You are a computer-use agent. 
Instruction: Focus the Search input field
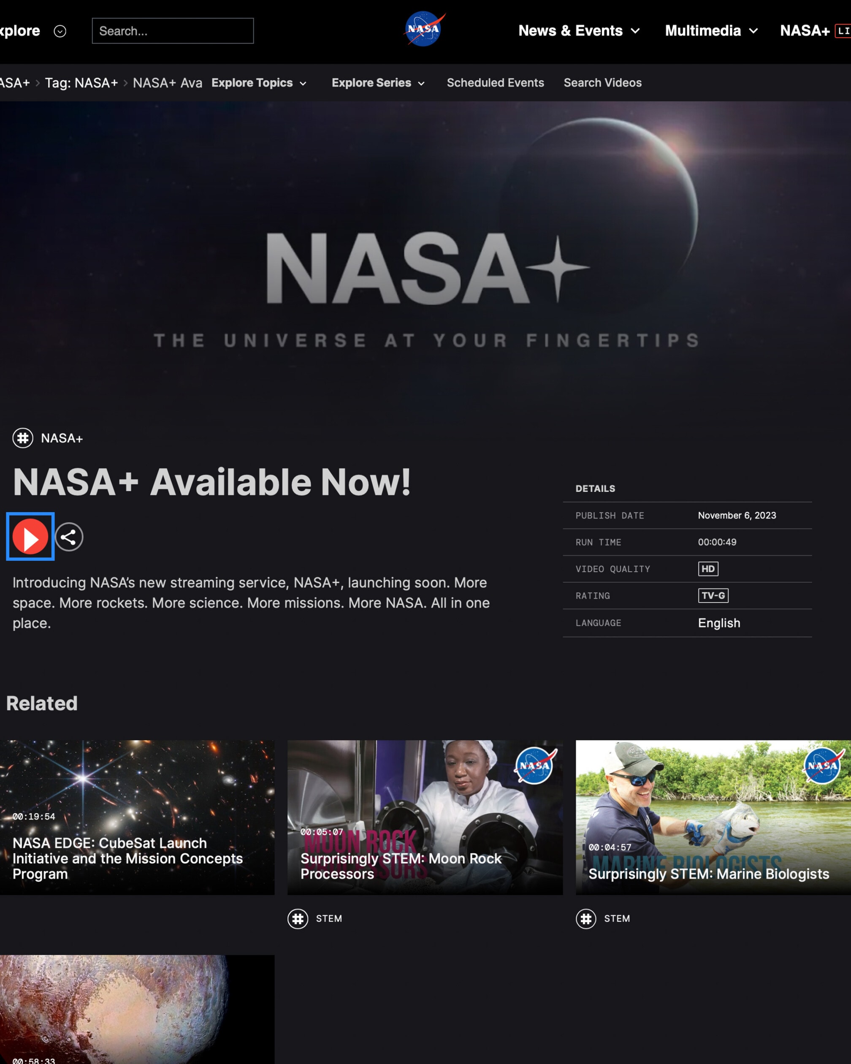[x=173, y=31]
